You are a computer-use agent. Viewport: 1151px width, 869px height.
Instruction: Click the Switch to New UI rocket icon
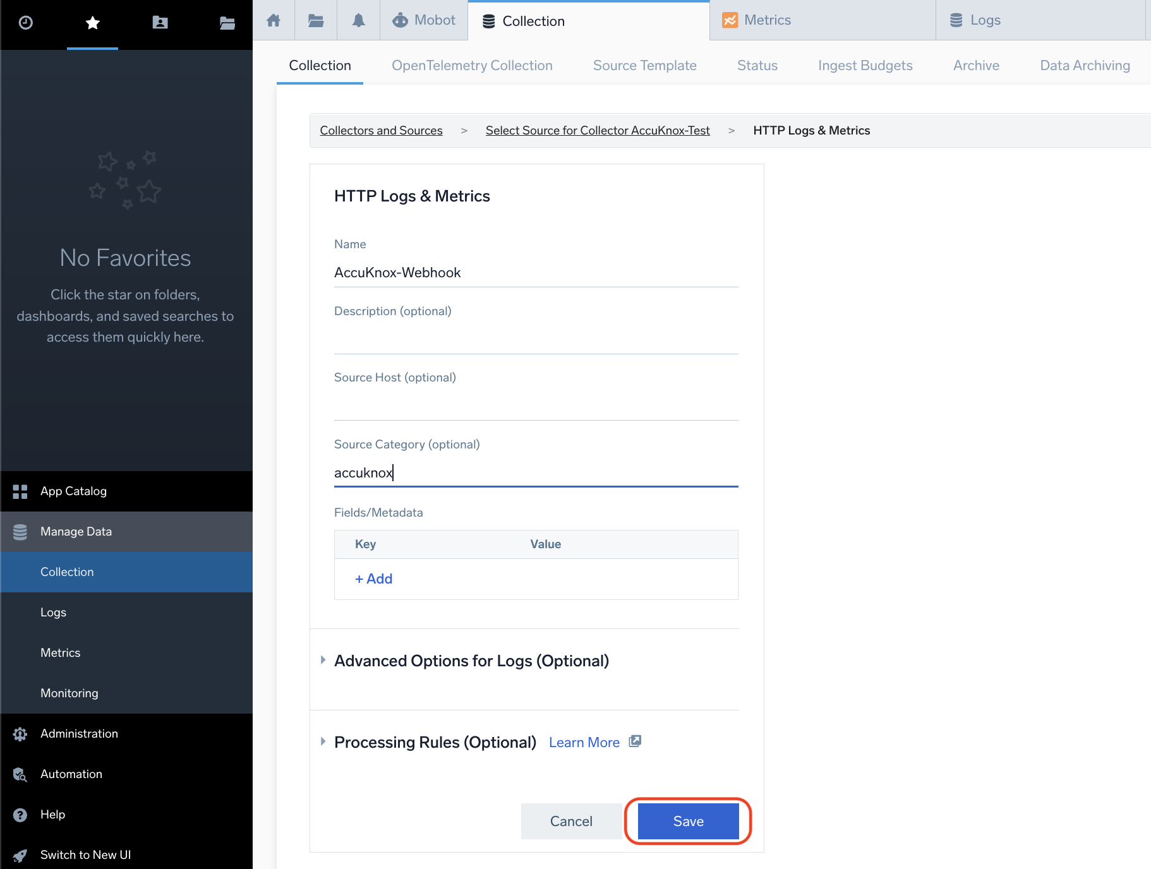tap(20, 855)
